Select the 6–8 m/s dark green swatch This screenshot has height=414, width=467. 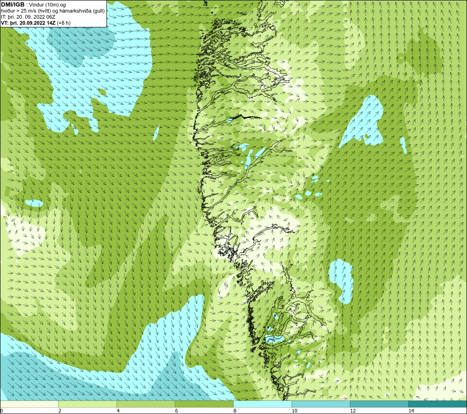pyautogui.click(x=205, y=404)
